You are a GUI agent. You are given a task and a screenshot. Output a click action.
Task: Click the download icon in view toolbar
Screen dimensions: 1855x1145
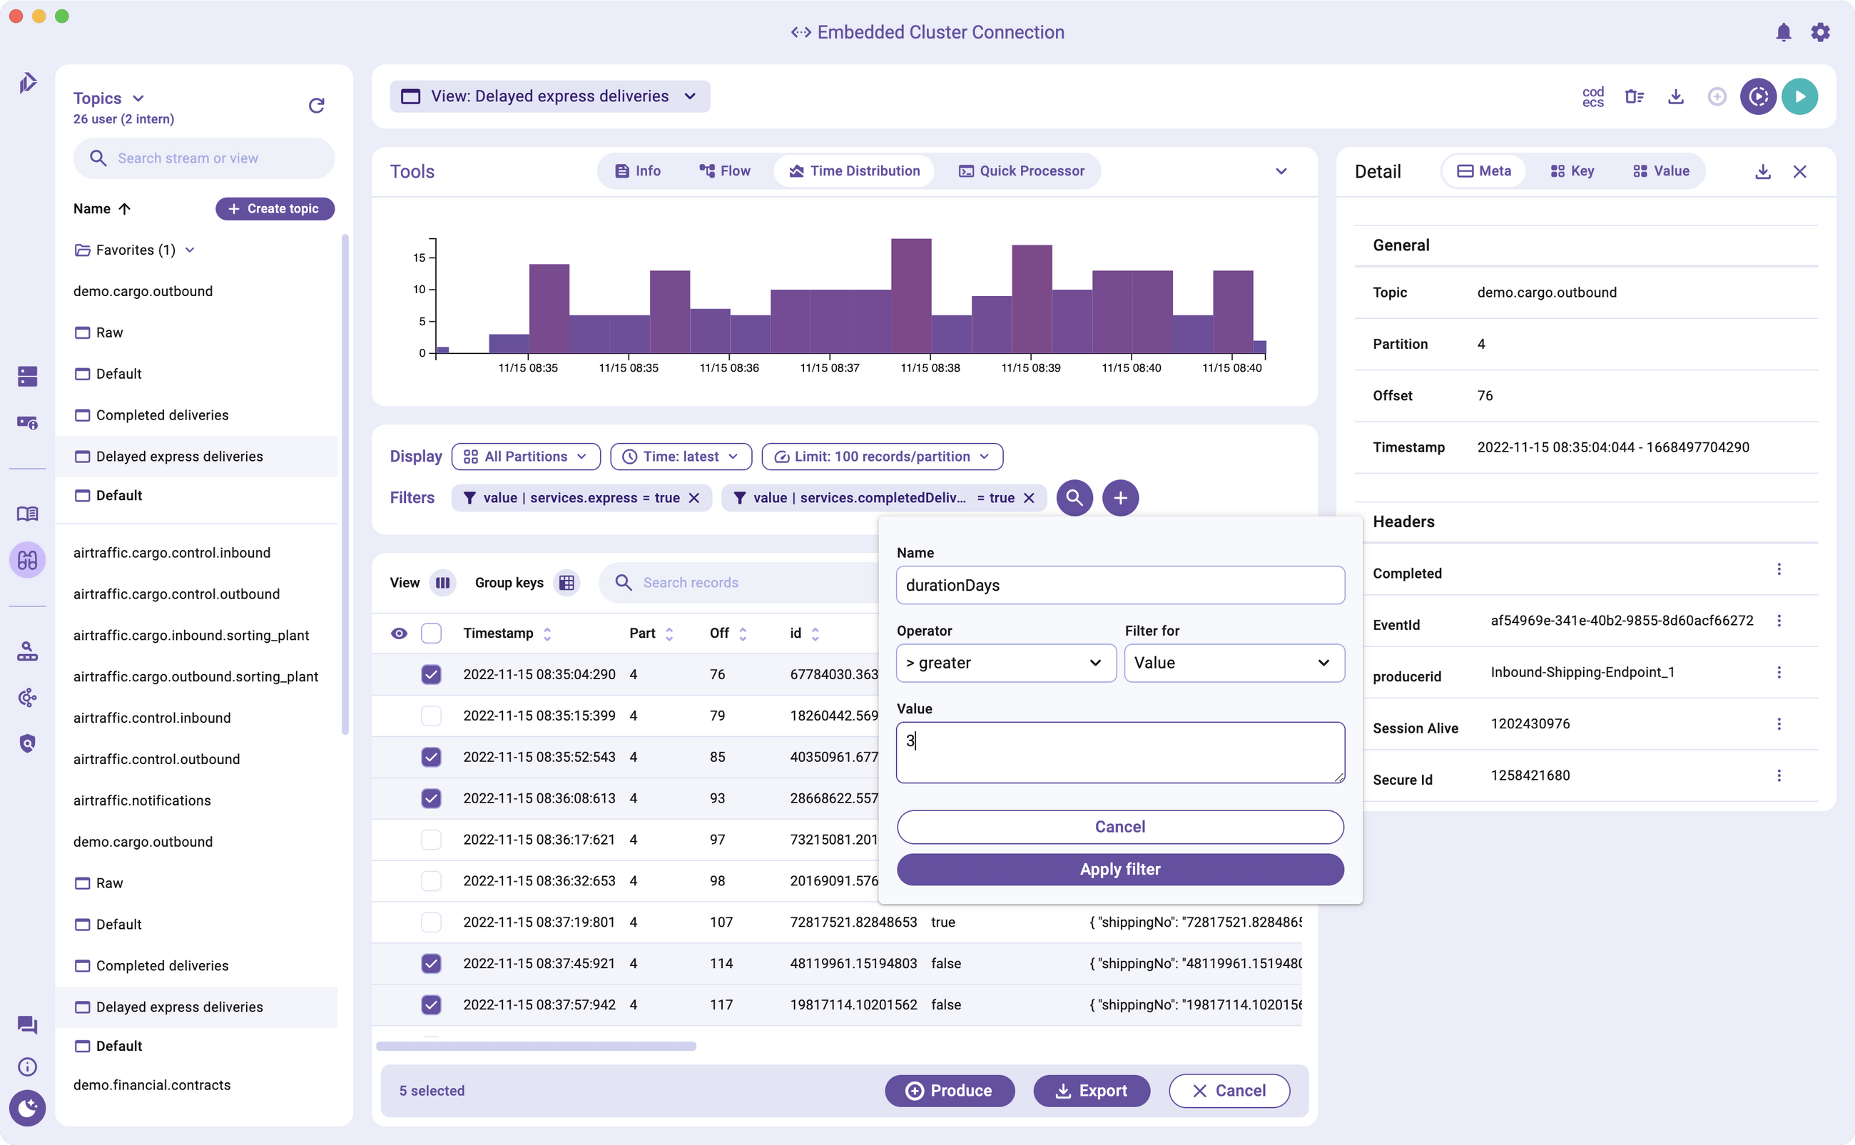tap(1675, 97)
